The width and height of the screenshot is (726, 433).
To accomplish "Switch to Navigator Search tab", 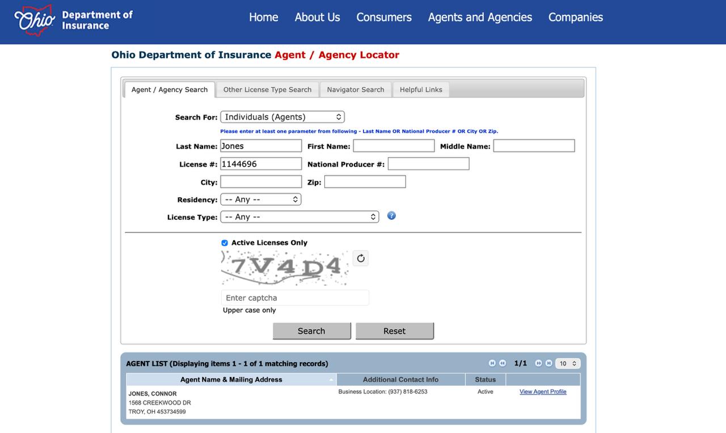I will (356, 90).
